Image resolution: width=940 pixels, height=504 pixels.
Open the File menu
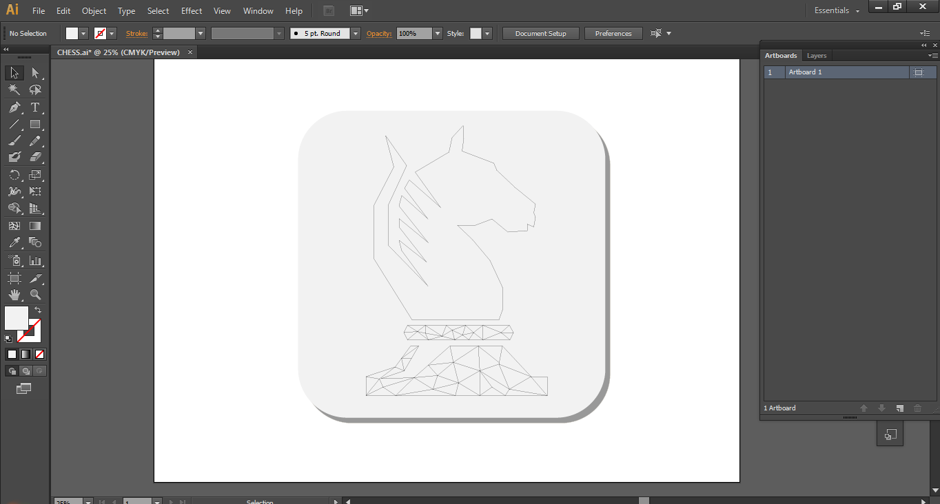click(39, 11)
